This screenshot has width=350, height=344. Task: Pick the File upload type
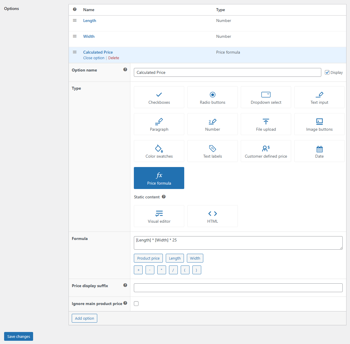coord(266,124)
